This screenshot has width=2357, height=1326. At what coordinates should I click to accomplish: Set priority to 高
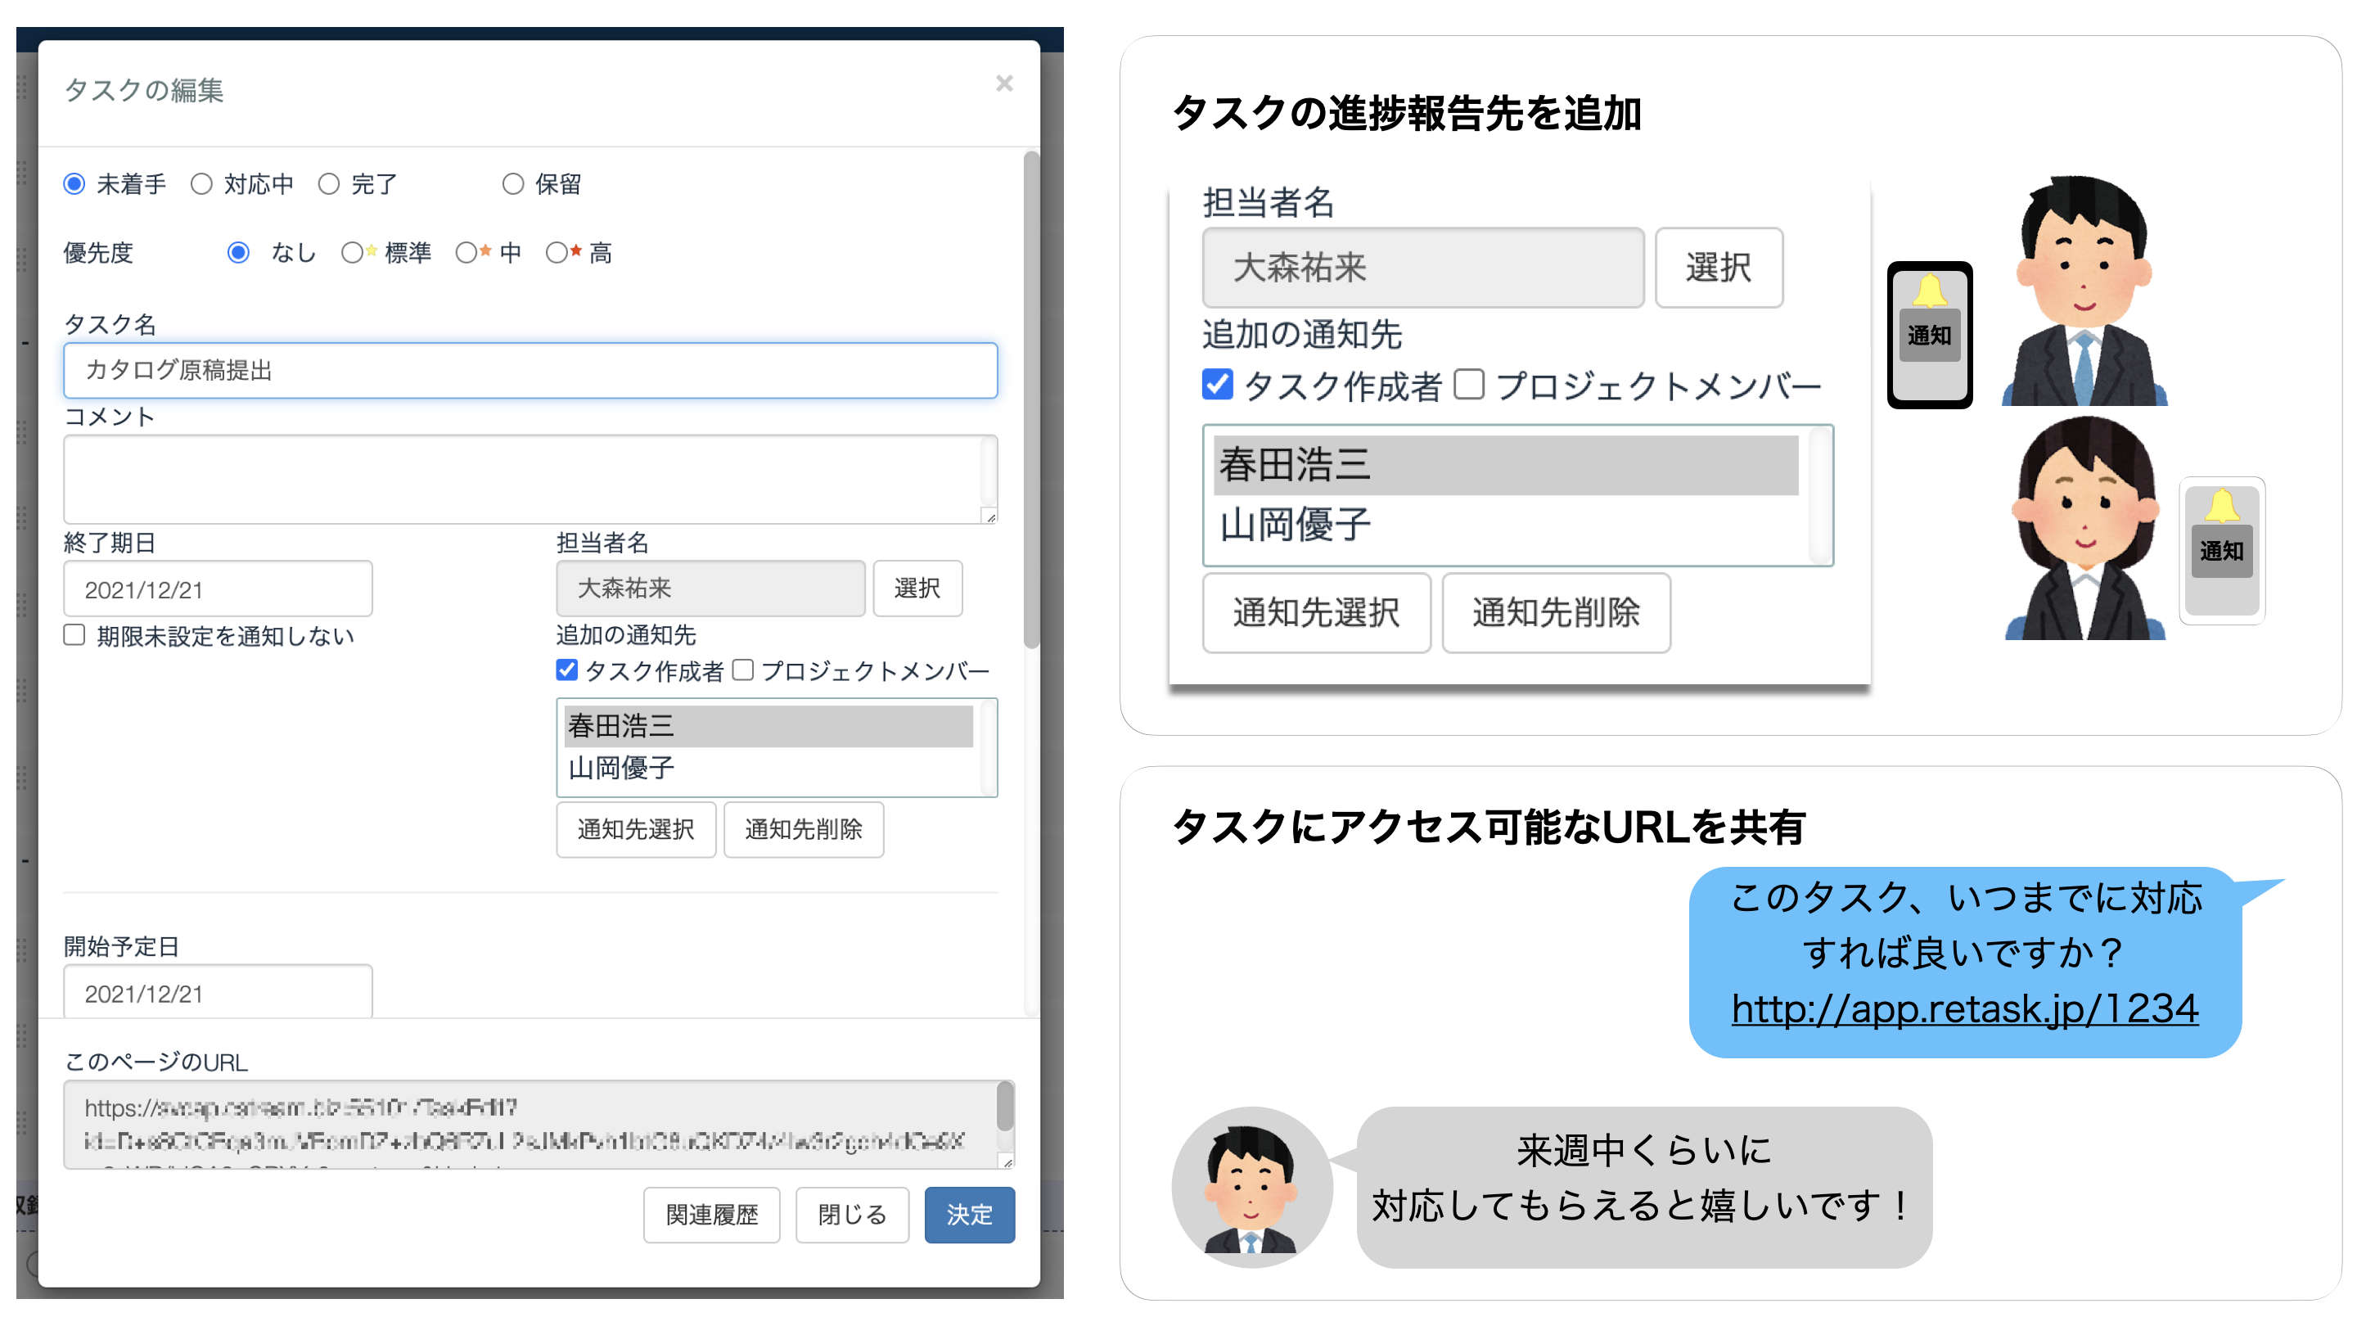557,253
